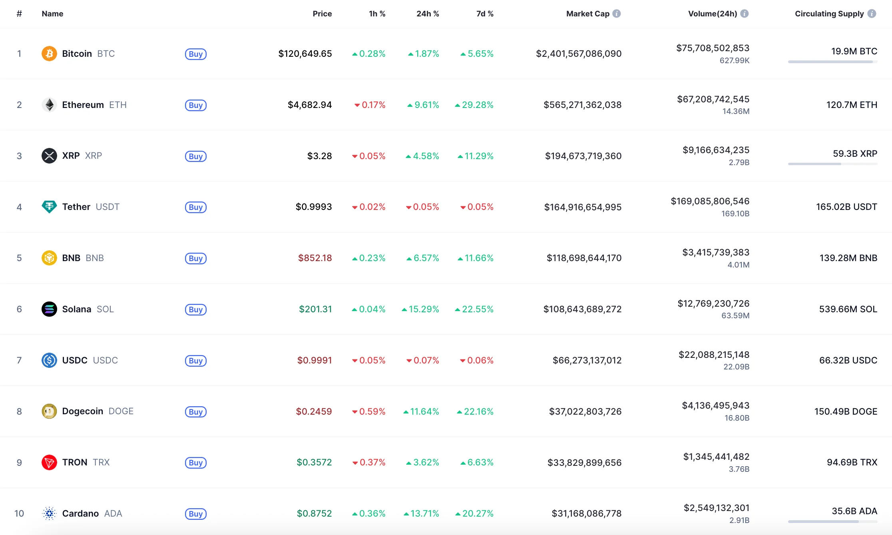Click the Dogecoin logo icon
The height and width of the screenshot is (535, 892).
pyautogui.click(x=49, y=411)
